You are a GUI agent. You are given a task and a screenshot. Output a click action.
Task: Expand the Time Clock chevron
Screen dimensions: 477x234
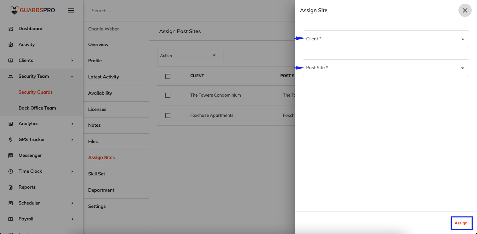(72, 171)
